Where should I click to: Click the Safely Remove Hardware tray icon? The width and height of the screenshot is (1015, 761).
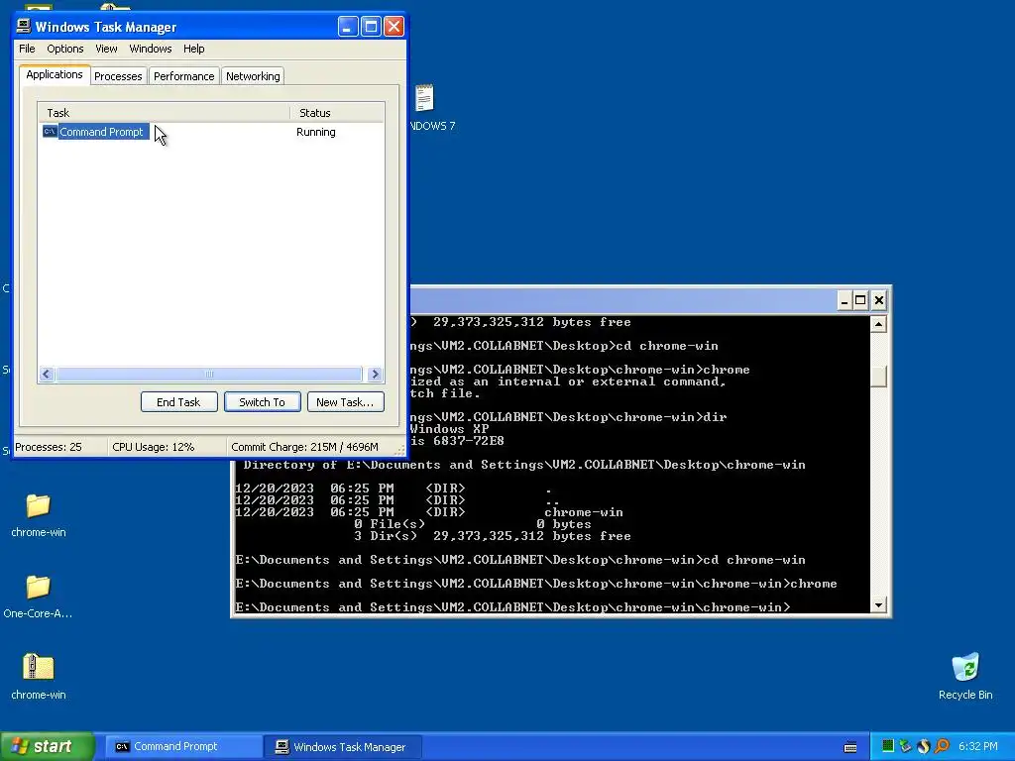click(906, 746)
